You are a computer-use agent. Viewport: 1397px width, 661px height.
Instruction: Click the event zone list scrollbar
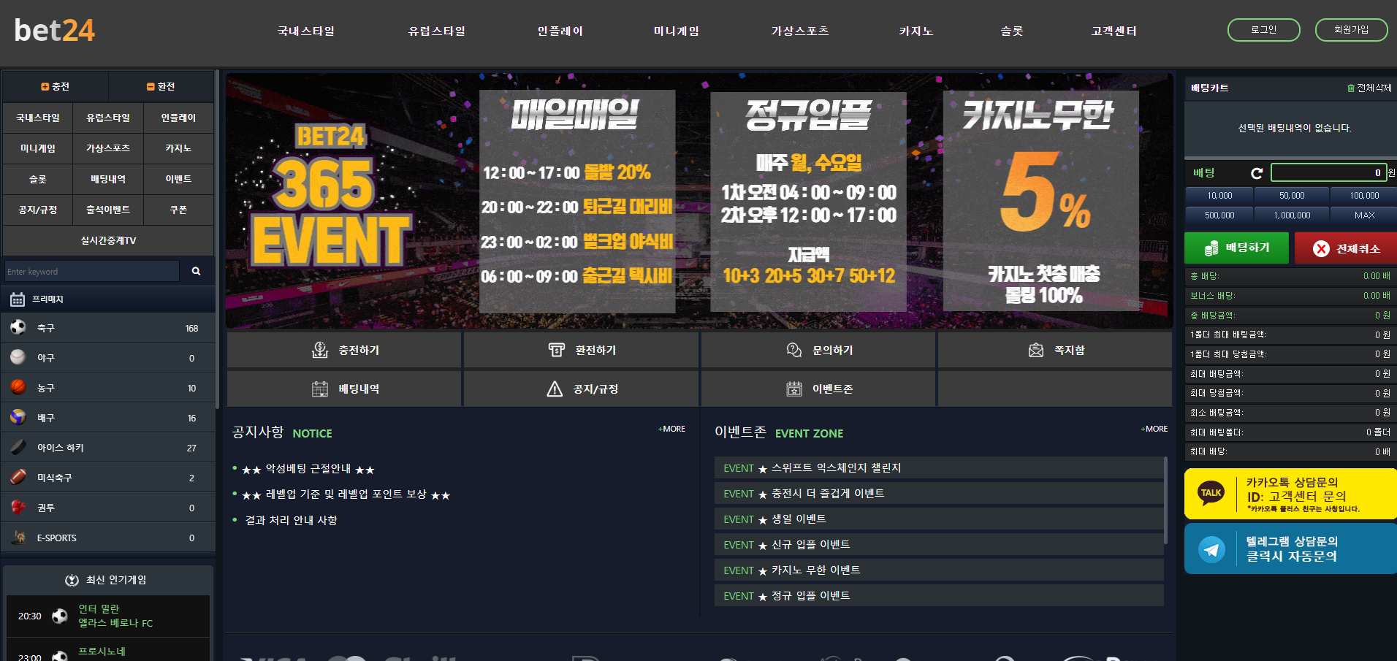(1165, 500)
